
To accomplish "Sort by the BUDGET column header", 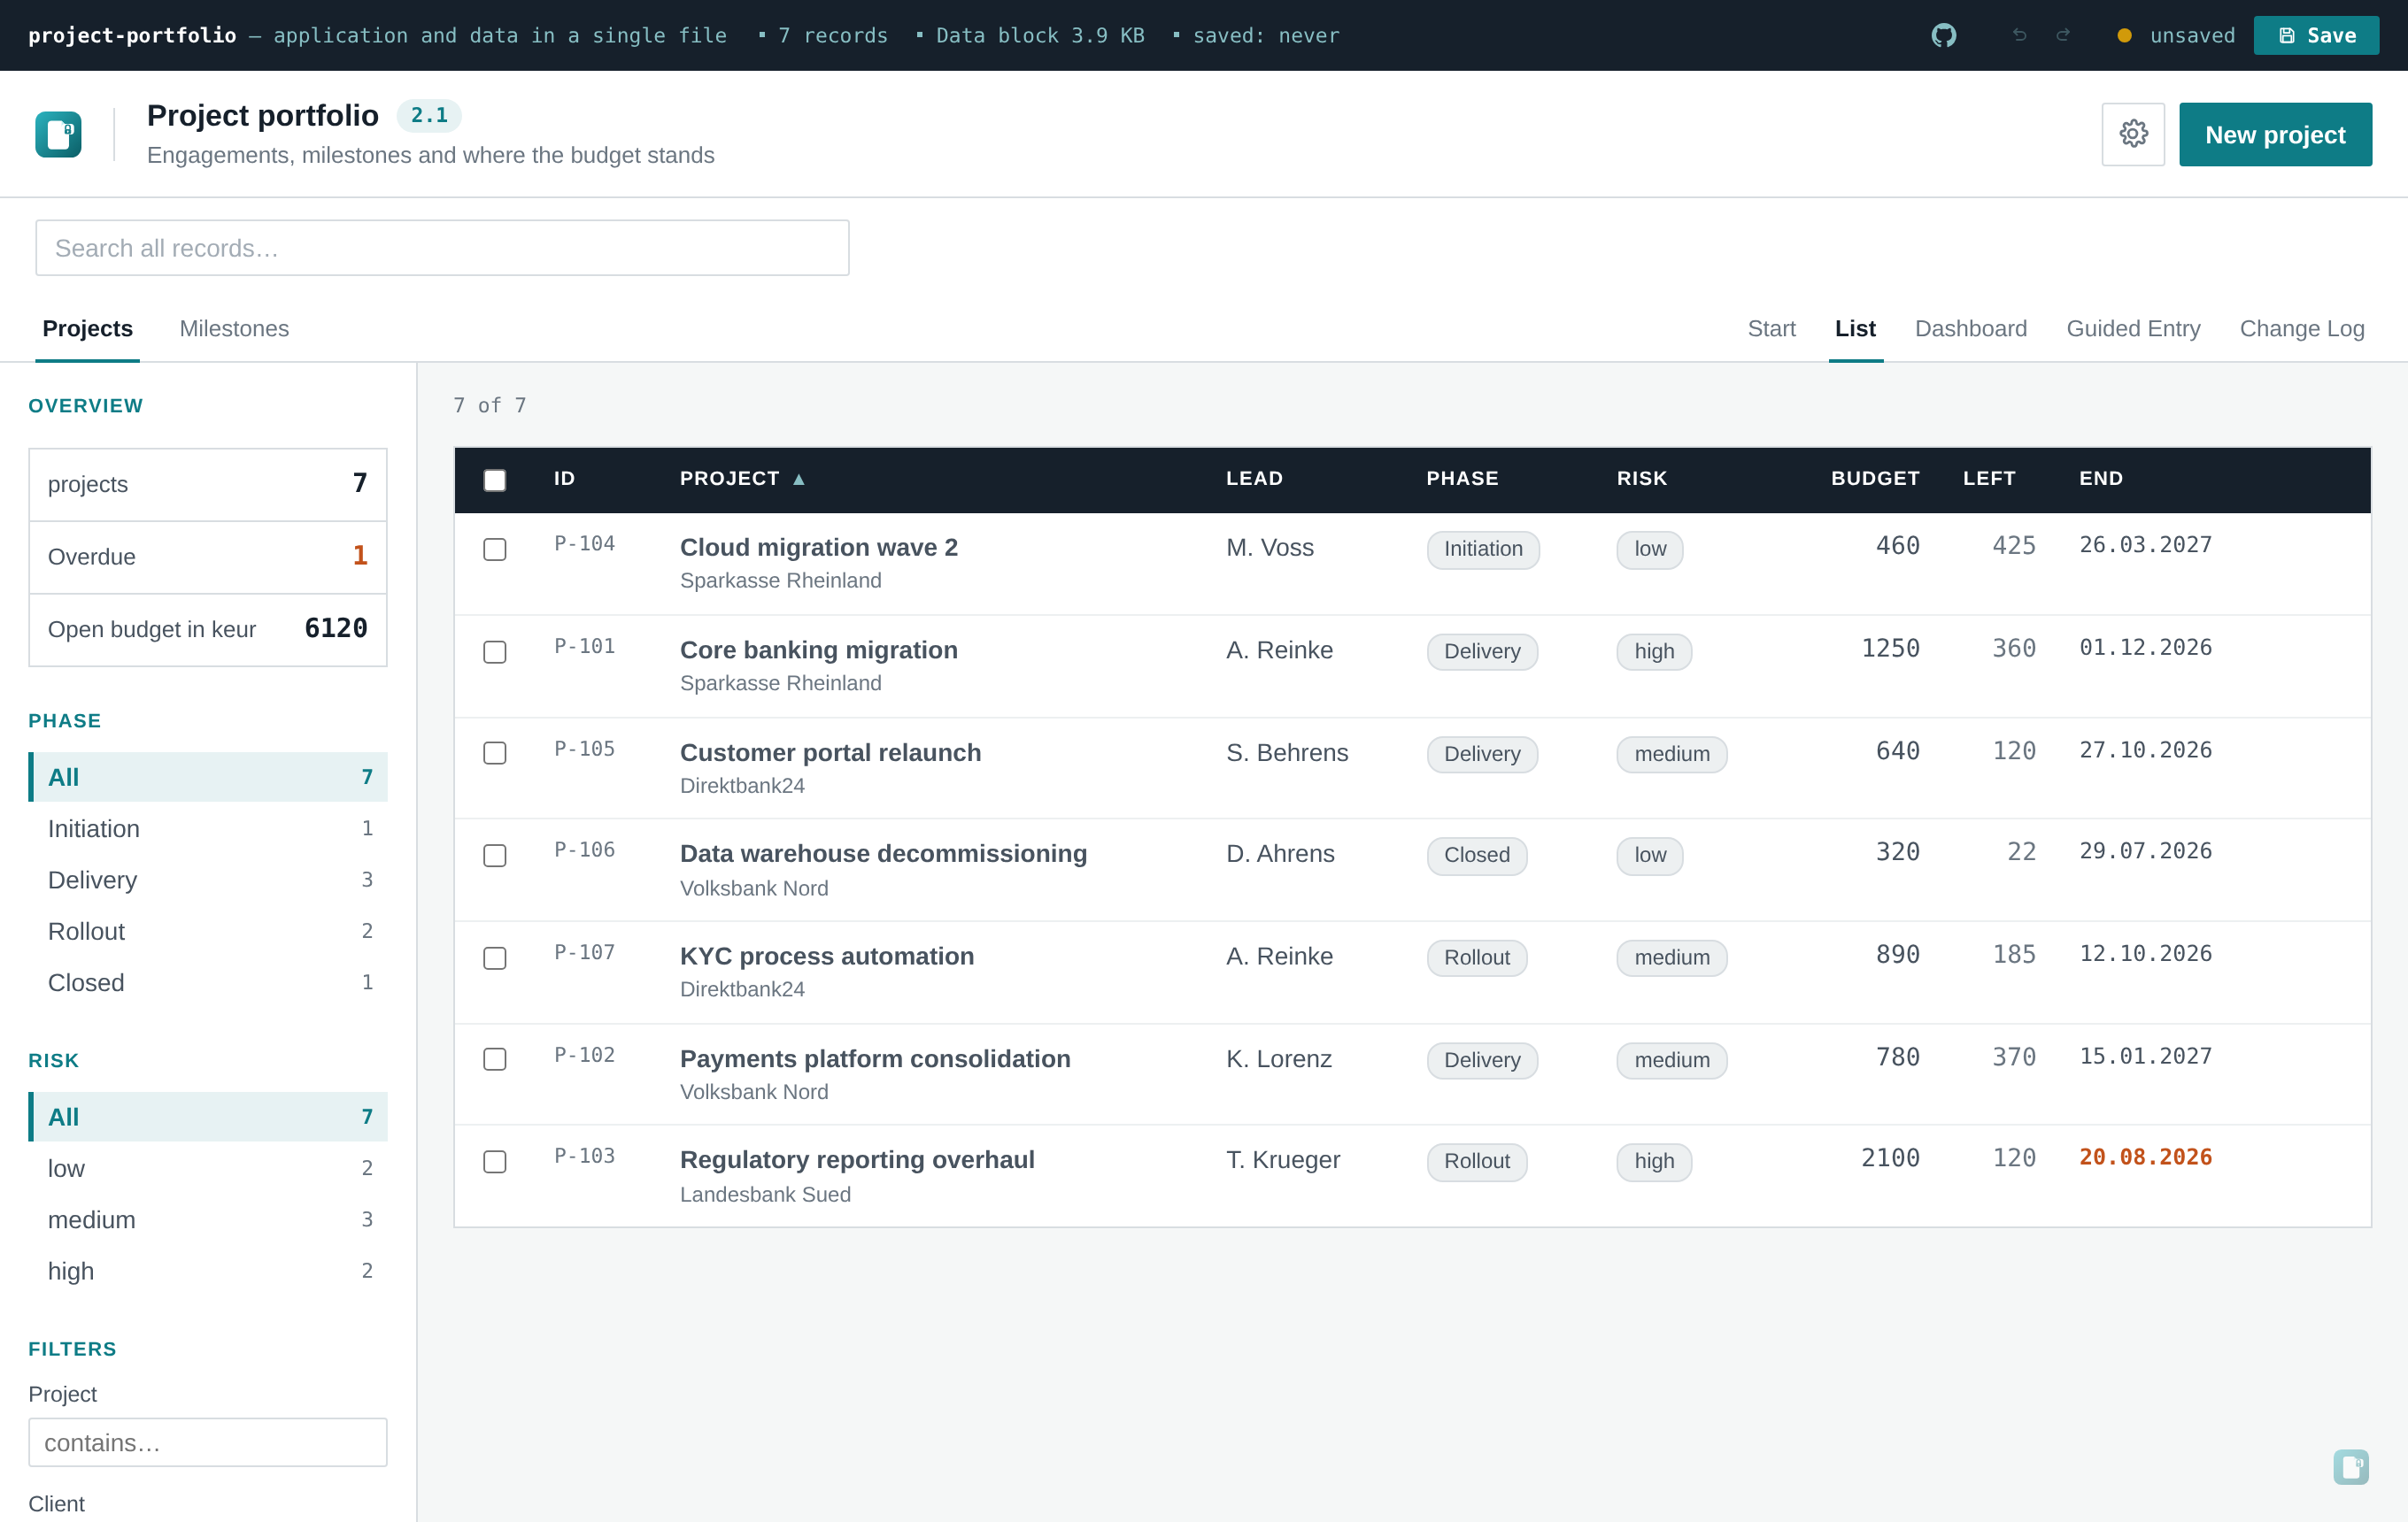I will tap(1875, 479).
